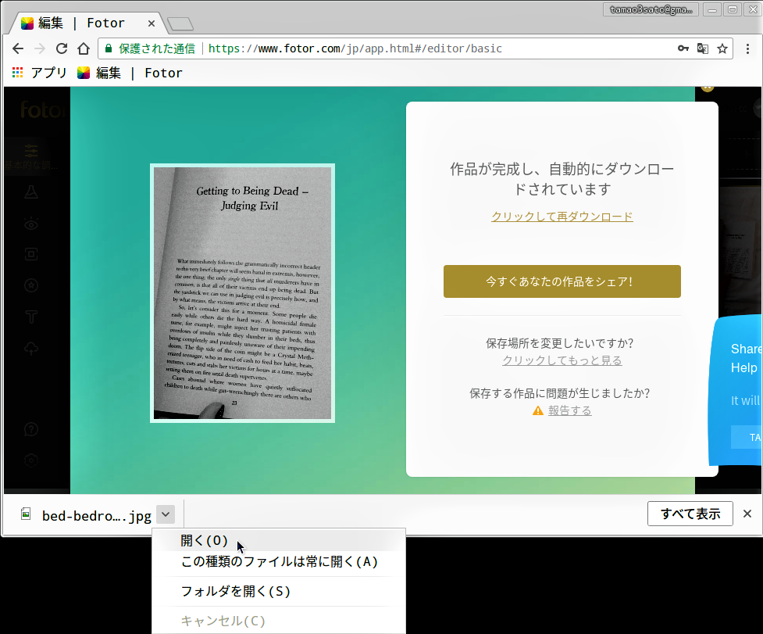Select the 編集 | Fotor browser tab
This screenshot has height=634, width=763.
click(87, 23)
